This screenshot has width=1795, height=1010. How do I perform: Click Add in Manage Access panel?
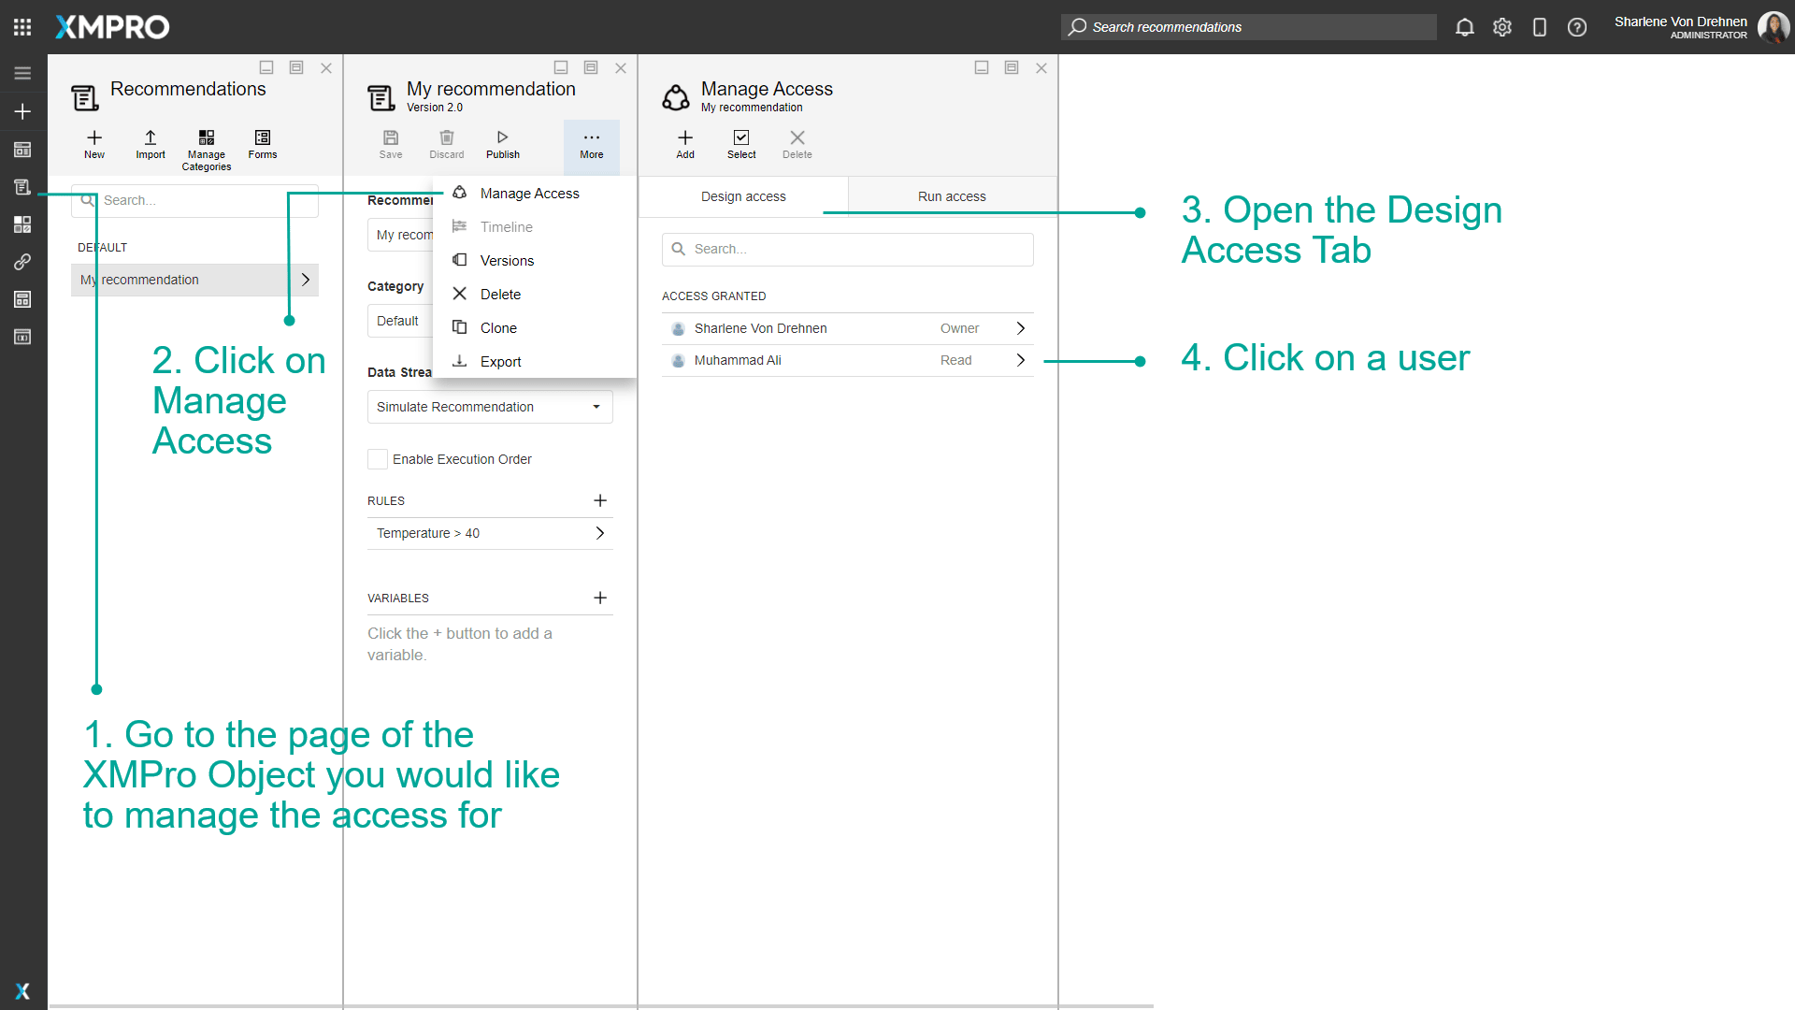tap(684, 143)
